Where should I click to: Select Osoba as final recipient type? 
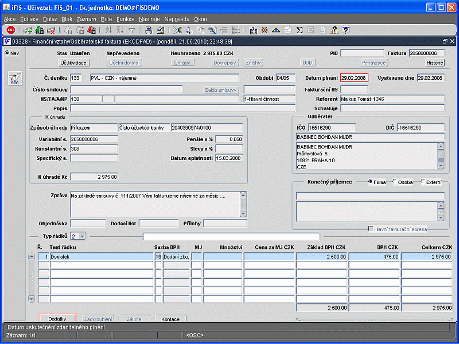[x=395, y=182]
